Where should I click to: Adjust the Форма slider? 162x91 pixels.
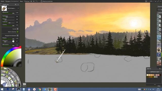pyautogui.click(x=8, y=39)
